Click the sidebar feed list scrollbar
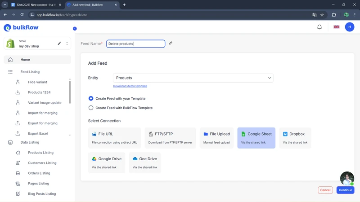 [x=70, y=92]
